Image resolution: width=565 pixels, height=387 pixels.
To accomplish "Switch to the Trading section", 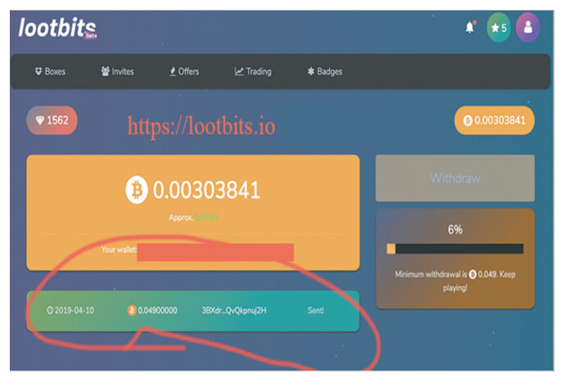I will pos(253,71).
